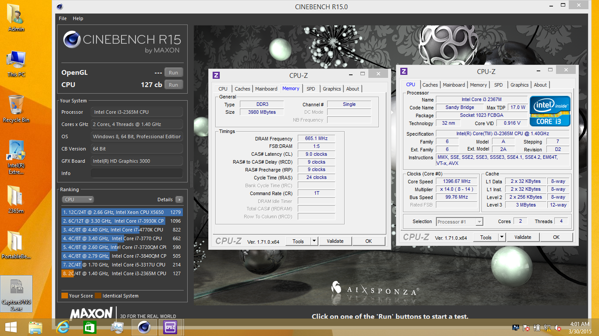The width and height of the screenshot is (599, 336).
Task: Open Tools dropdown arrow in CPU window
Action: coord(502,237)
